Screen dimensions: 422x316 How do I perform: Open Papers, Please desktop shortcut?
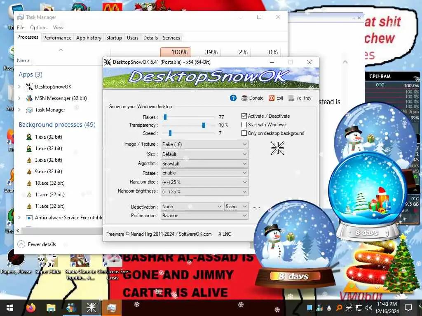[x=16, y=262]
